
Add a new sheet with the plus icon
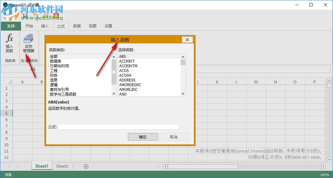coord(86,166)
